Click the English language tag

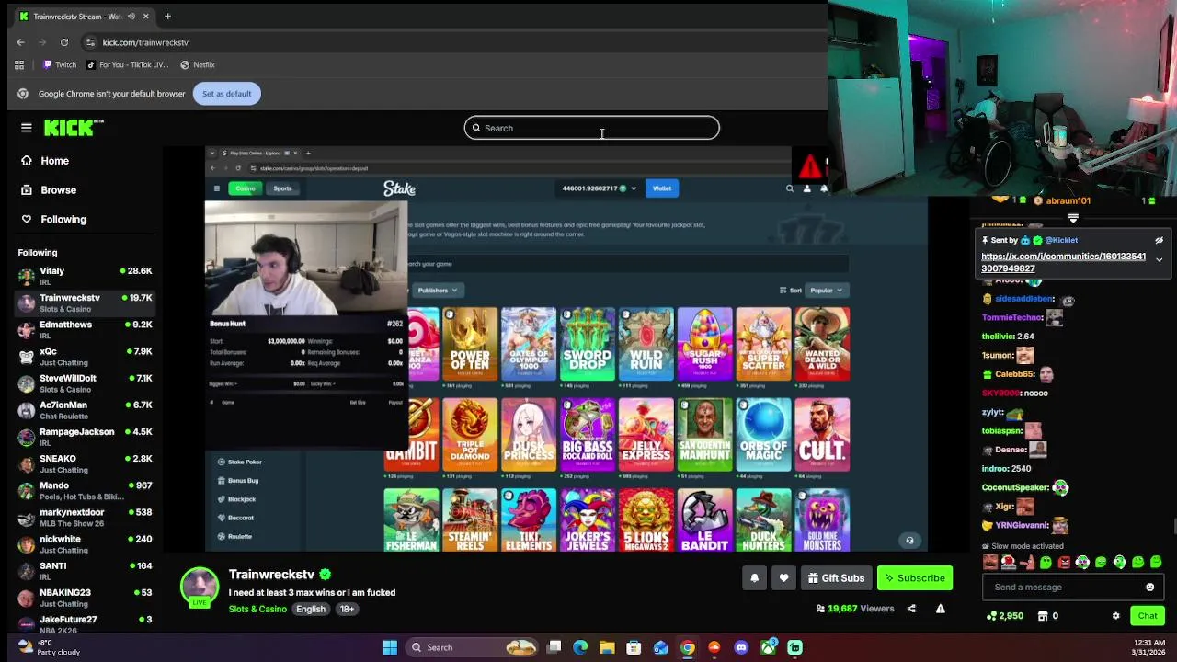tap(311, 610)
